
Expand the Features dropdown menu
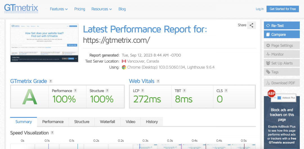[x=59, y=9]
